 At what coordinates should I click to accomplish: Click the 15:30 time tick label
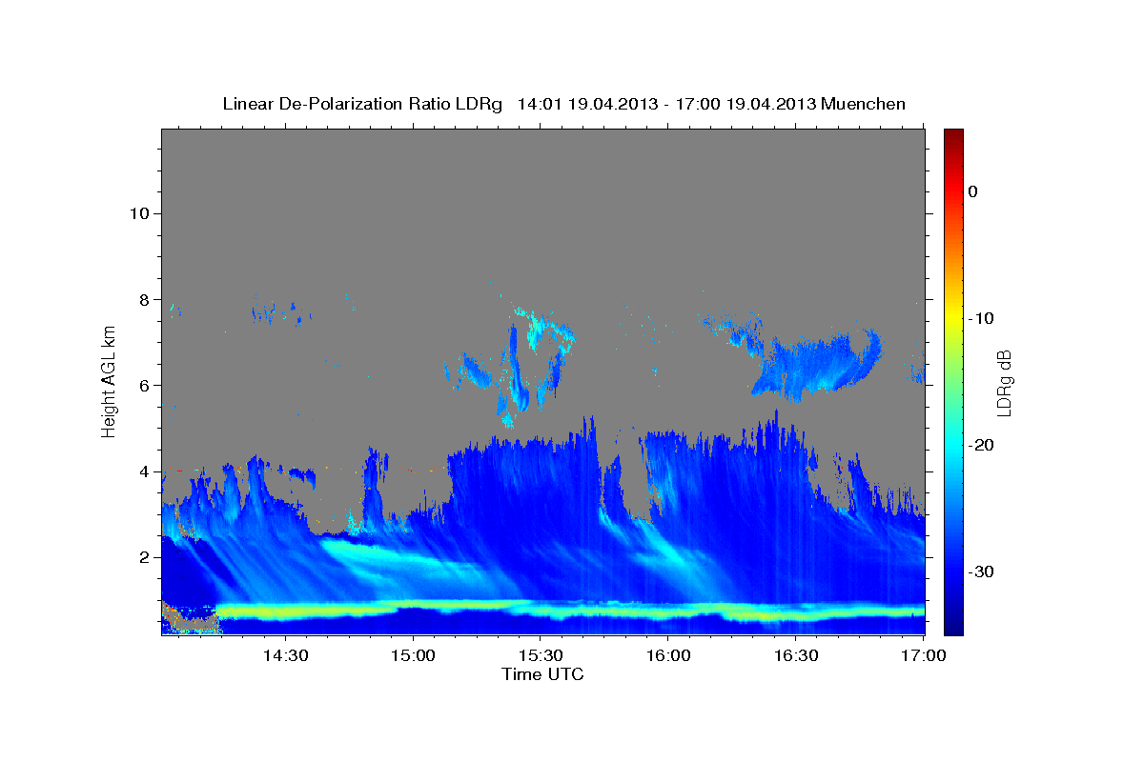point(541,656)
